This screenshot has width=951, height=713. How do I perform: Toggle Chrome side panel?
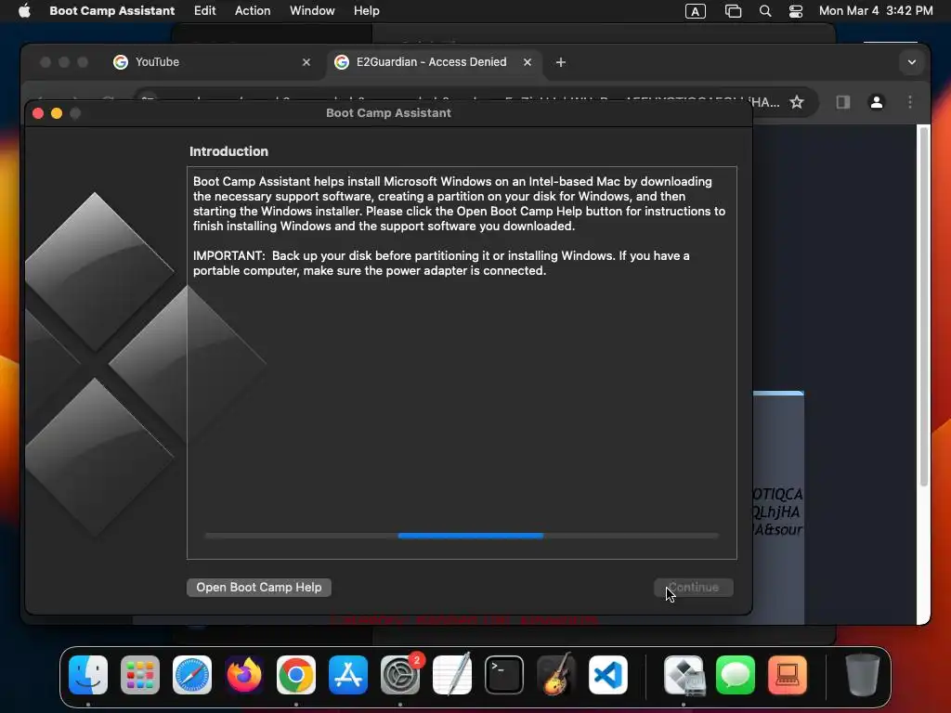click(842, 102)
